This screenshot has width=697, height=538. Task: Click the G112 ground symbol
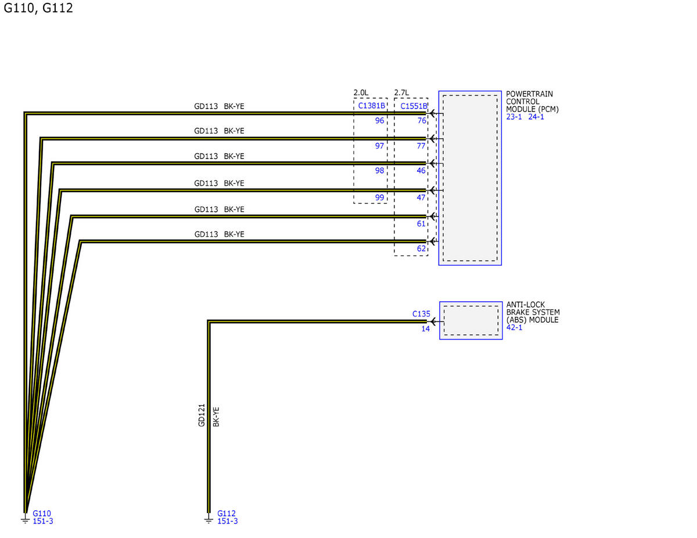click(x=209, y=518)
